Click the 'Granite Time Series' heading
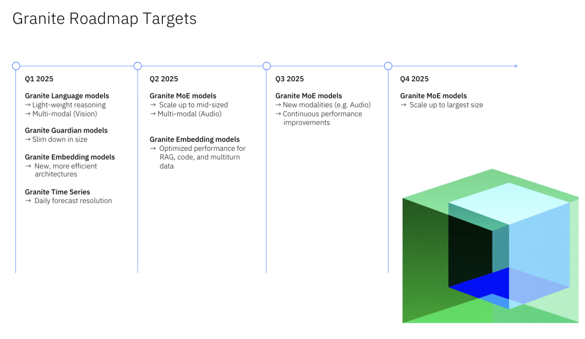The width and height of the screenshot is (585, 339). click(58, 192)
